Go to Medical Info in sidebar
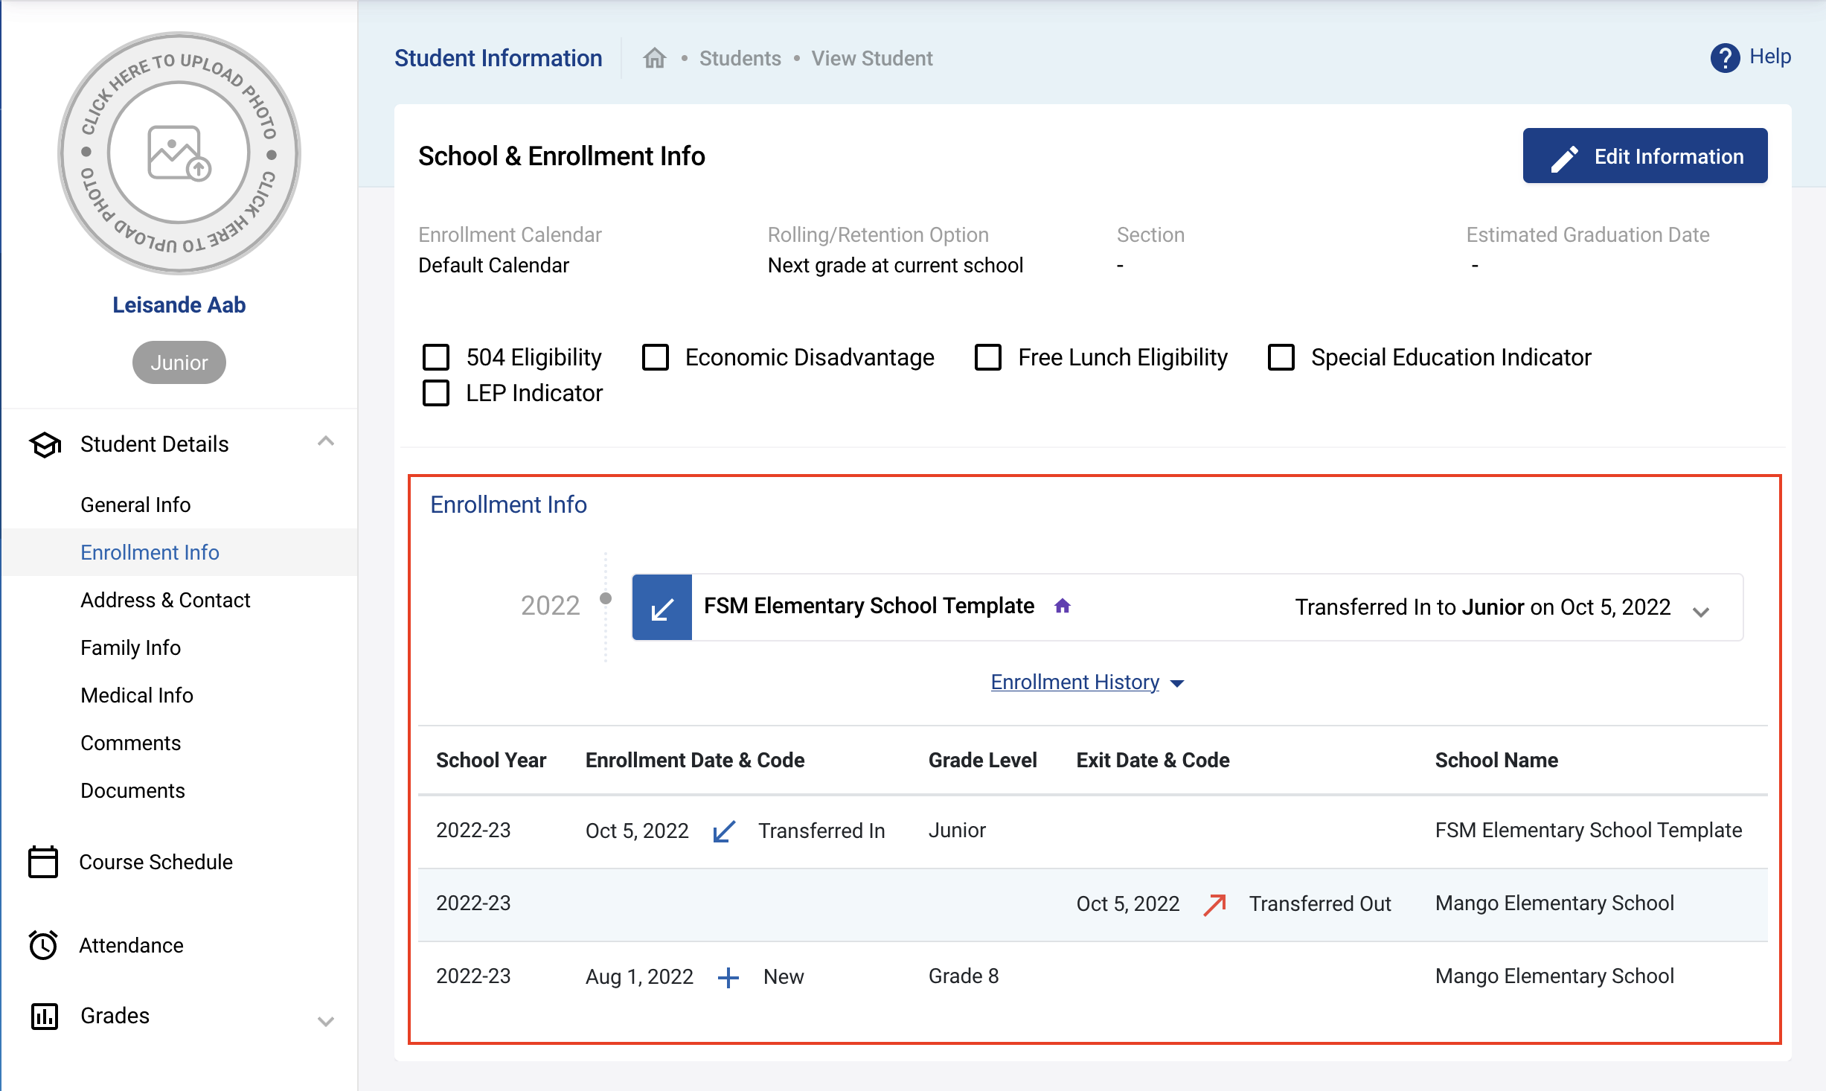This screenshot has width=1826, height=1091. [137, 695]
